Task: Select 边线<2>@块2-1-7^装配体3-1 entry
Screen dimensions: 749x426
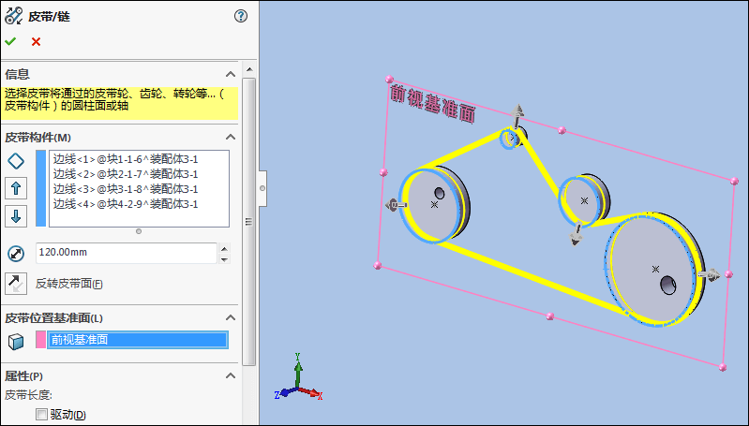Action: 126,174
